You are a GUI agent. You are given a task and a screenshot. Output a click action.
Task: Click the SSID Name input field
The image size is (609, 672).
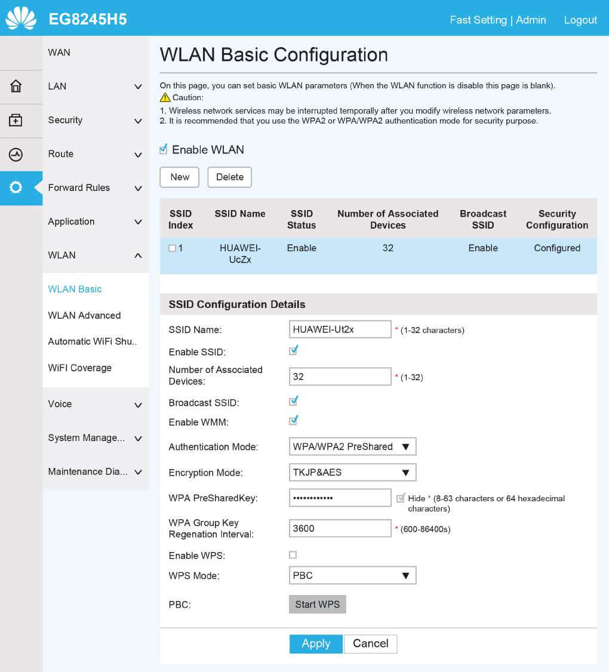pos(340,329)
